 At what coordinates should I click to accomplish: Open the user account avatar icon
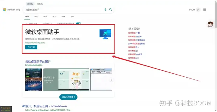[x=198, y=10]
